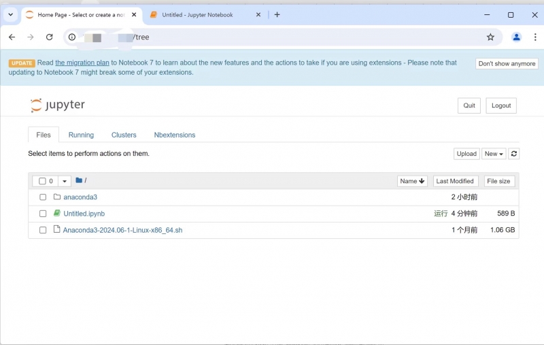Open the browser profile avatar icon
Viewport: 544px width, 345px height.
tap(516, 37)
